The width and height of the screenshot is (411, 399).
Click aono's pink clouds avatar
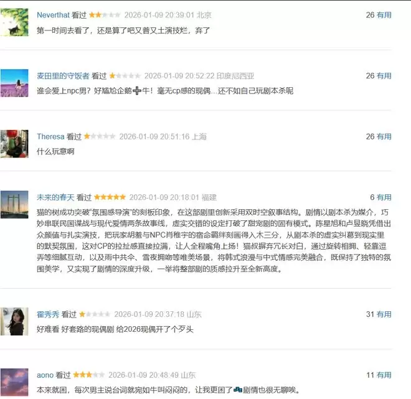coord(14,382)
